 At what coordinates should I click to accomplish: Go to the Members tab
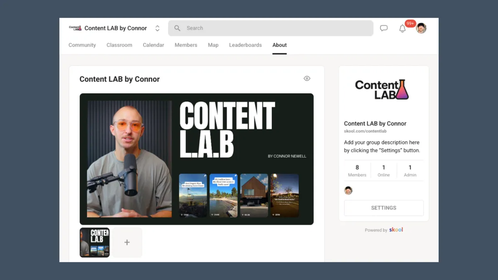point(186,45)
